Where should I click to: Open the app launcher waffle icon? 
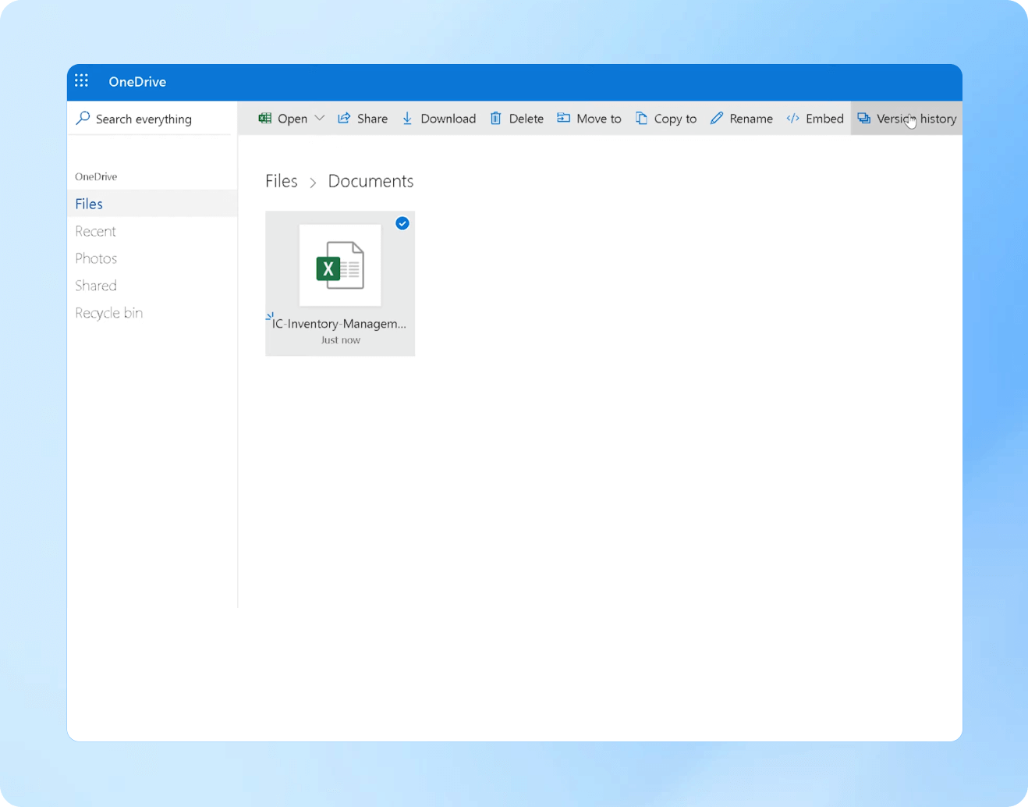pyautogui.click(x=81, y=80)
